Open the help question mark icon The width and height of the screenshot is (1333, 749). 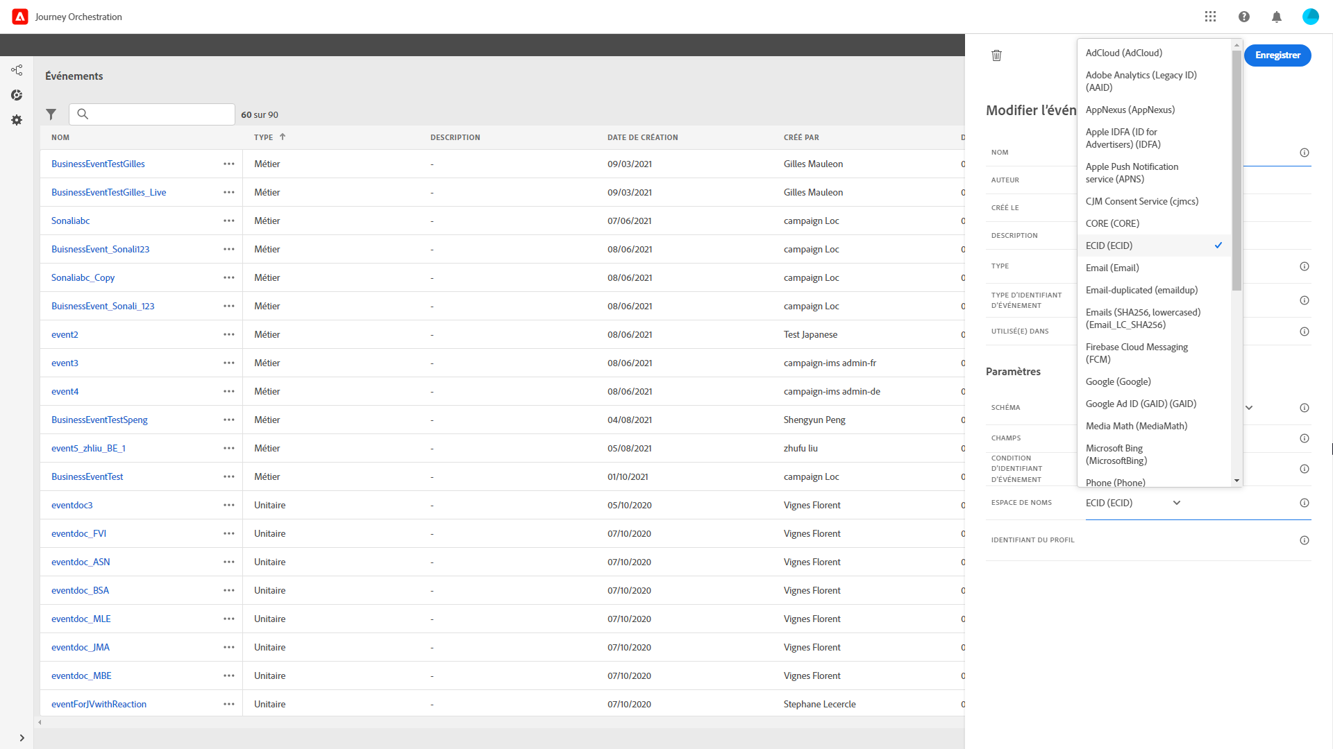tap(1243, 17)
